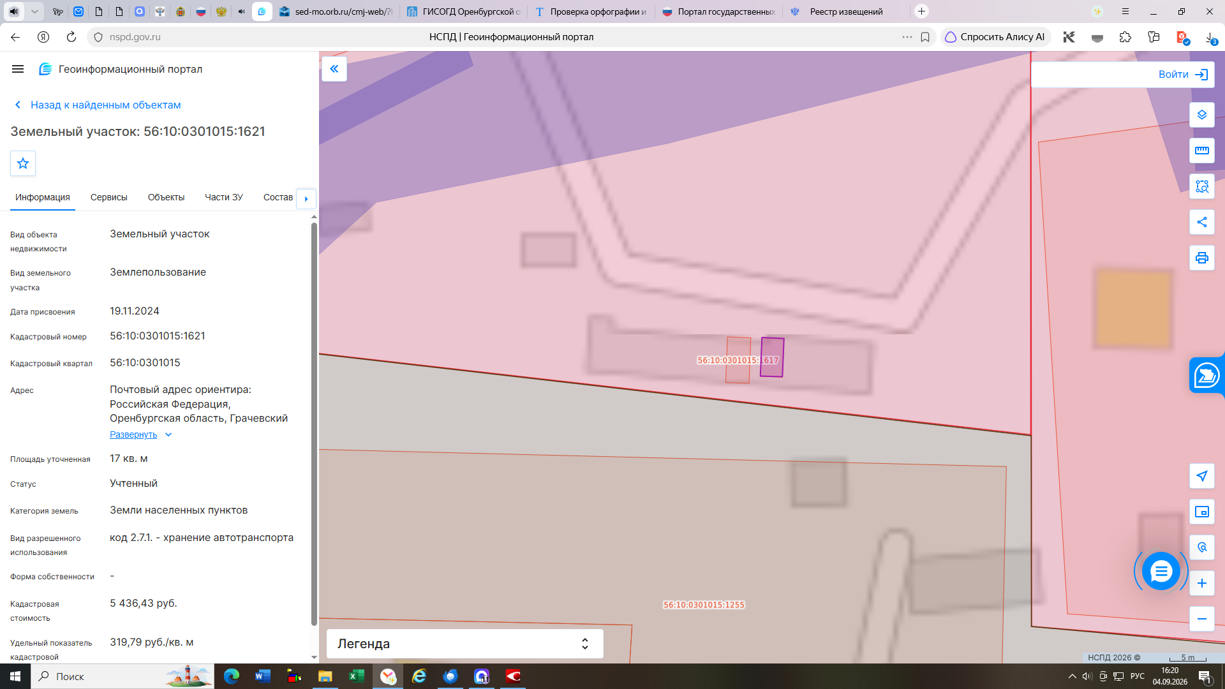Viewport: 1225px width, 689px height.
Task: Open the map layers icon
Action: tap(1201, 115)
